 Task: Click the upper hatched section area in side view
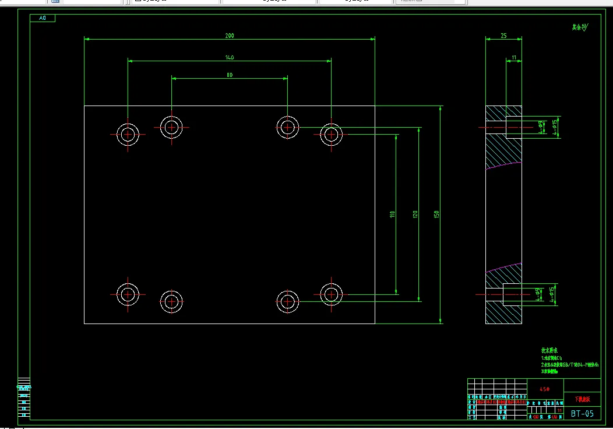503,150
